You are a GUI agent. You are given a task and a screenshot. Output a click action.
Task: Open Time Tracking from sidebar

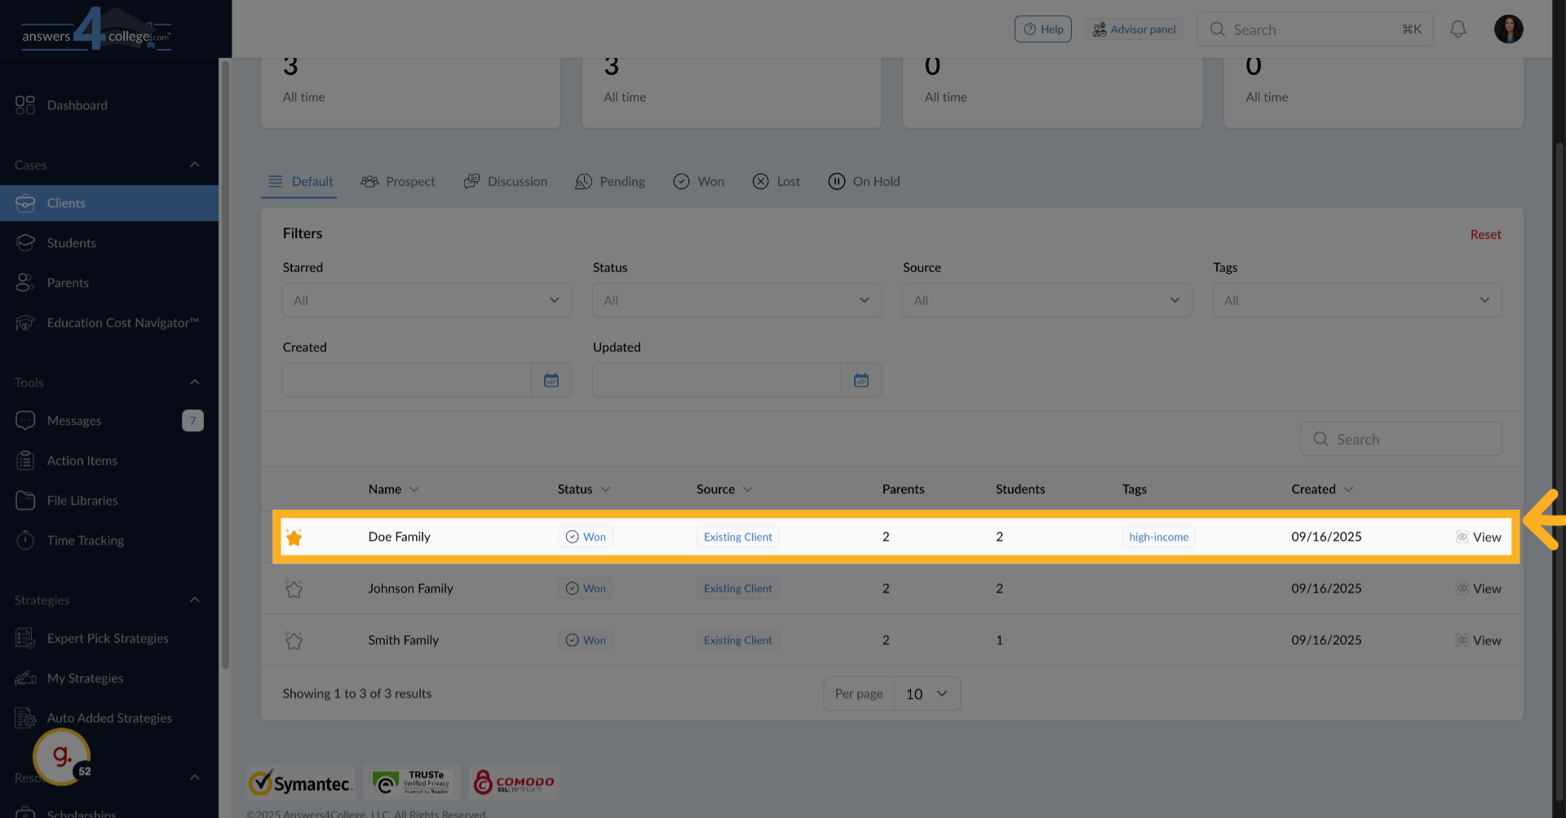pyautogui.click(x=85, y=540)
